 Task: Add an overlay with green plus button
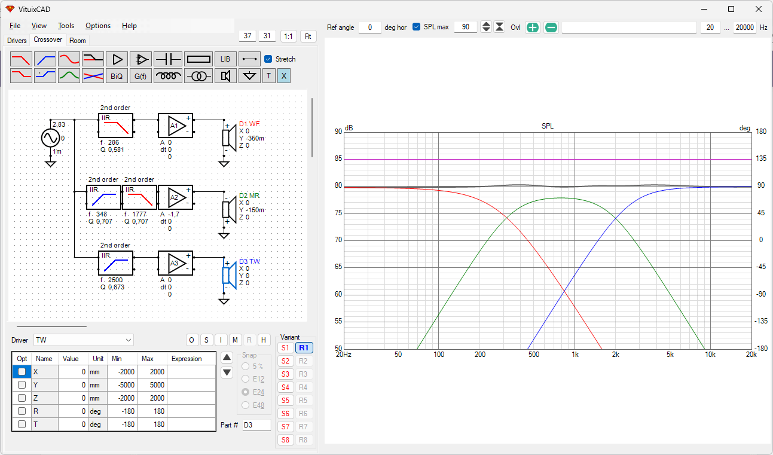coord(533,28)
